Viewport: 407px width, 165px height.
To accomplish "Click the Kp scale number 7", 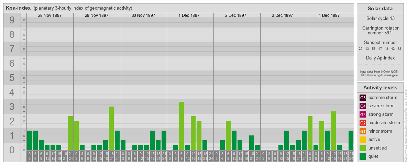I will pyautogui.click(x=12, y=49).
